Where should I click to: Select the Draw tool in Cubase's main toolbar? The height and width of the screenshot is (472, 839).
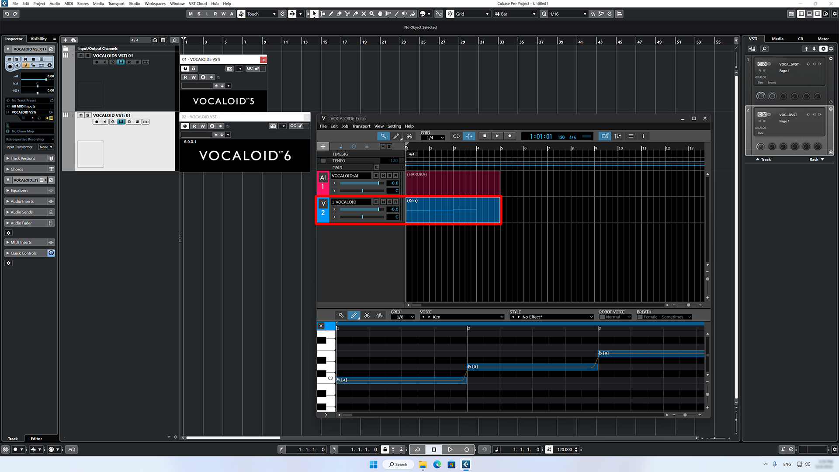pyautogui.click(x=331, y=14)
